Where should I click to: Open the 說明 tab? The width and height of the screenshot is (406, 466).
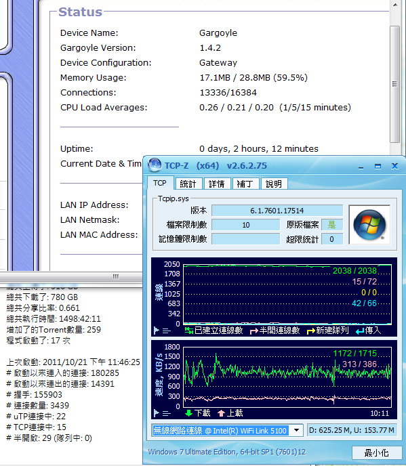click(274, 184)
